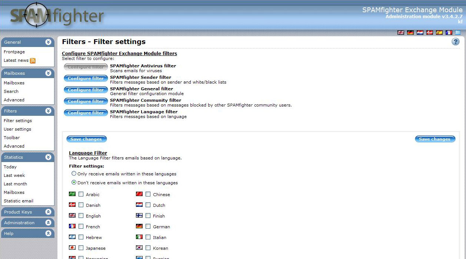
Task: Toggle the Japanese language checkbox
Action: 81,248
